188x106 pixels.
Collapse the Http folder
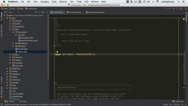tap(10, 29)
